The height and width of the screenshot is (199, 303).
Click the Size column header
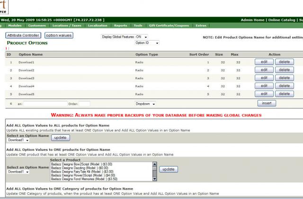219,54
